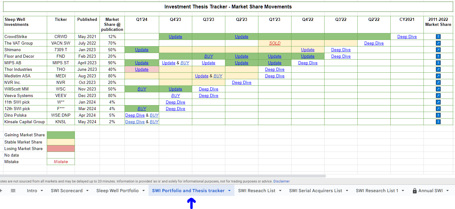Click the red SOLD link for The VAT Group

pyautogui.click(x=275, y=43)
